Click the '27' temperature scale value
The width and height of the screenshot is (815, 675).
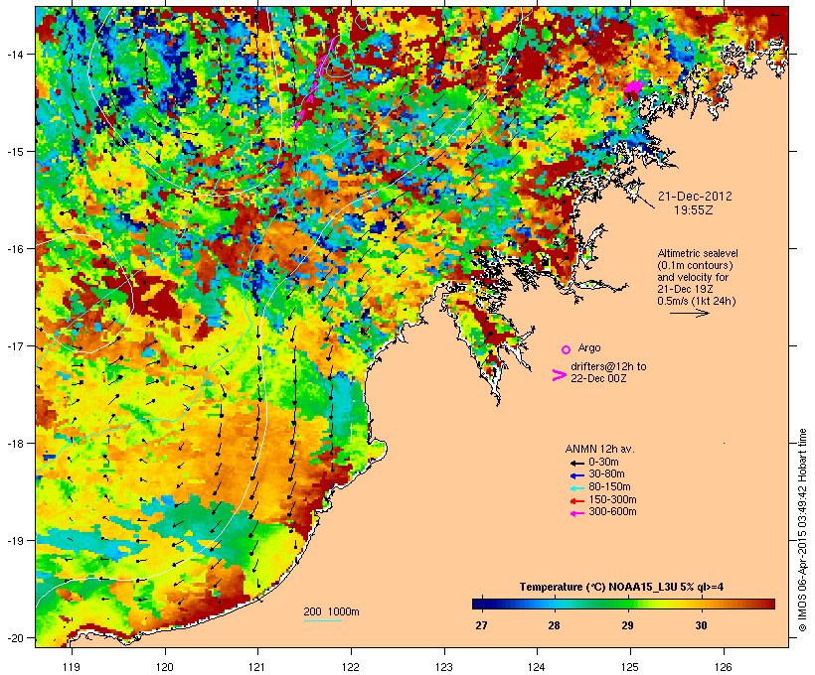481,625
